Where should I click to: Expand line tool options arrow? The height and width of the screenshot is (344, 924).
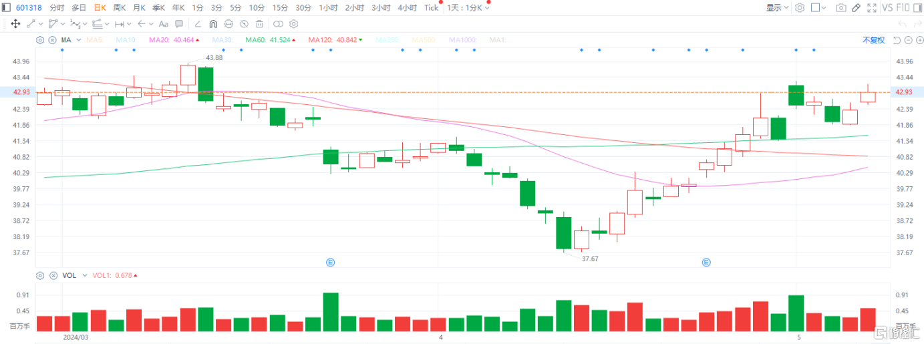(x=40, y=24)
